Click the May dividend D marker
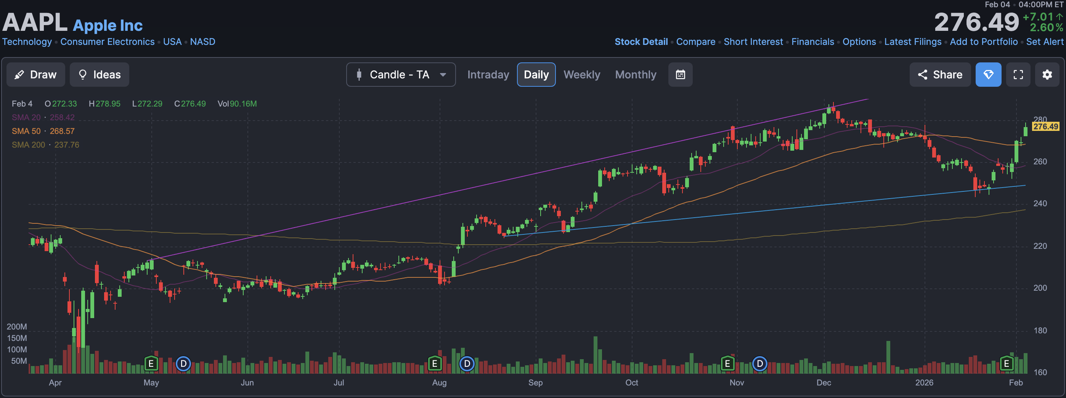Image resolution: width=1066 pixels, height=398 pixels. [183, 364]
